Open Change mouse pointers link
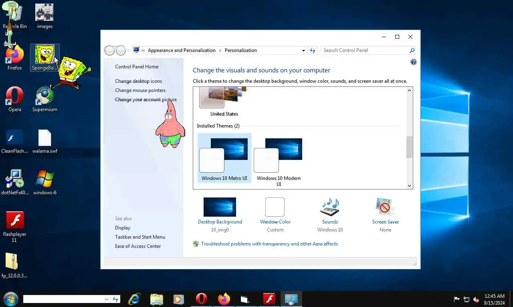This screenshot has height=307, width=513. pyautogui.click(x=140, y=90)
